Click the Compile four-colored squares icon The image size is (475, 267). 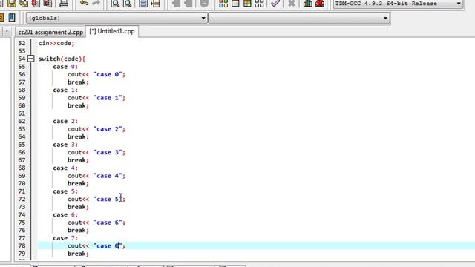(x=223, y=4)
